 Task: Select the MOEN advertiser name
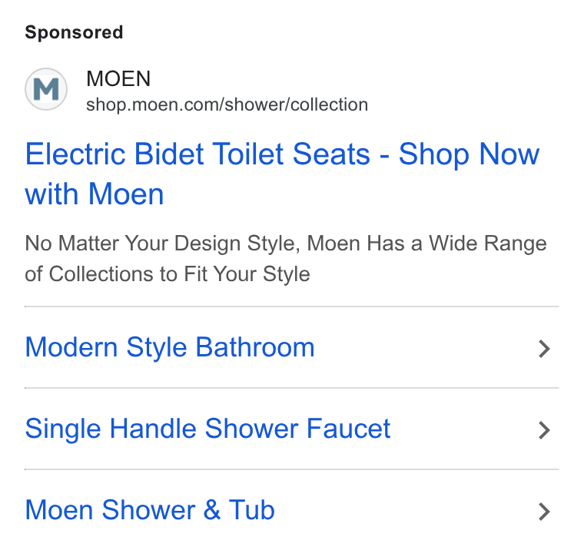118,78
